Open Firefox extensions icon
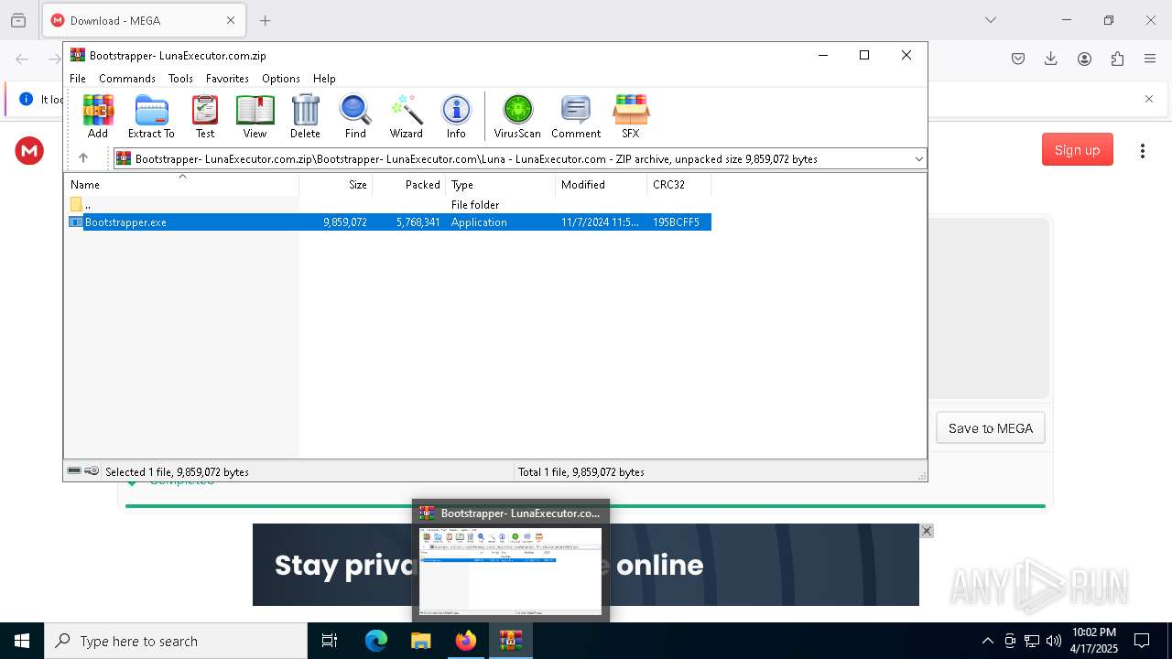This screenshot has height=659, width=1172. click(x=1117, y=59)
